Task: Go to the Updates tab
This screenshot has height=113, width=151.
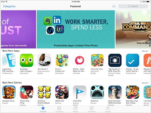Action: [108, 109]
